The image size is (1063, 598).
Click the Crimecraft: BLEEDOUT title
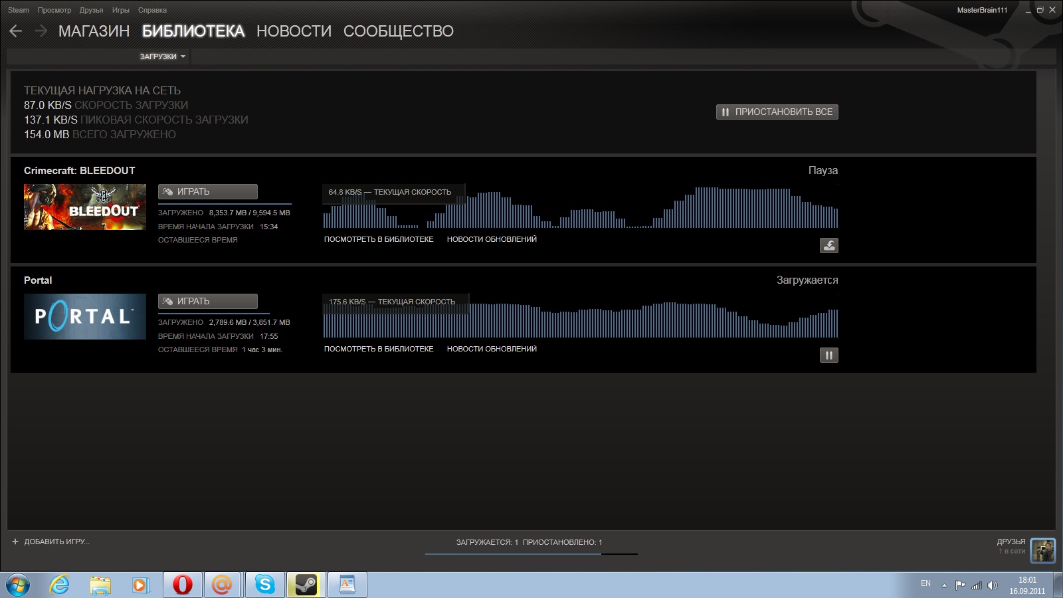(x=80, y=171)
